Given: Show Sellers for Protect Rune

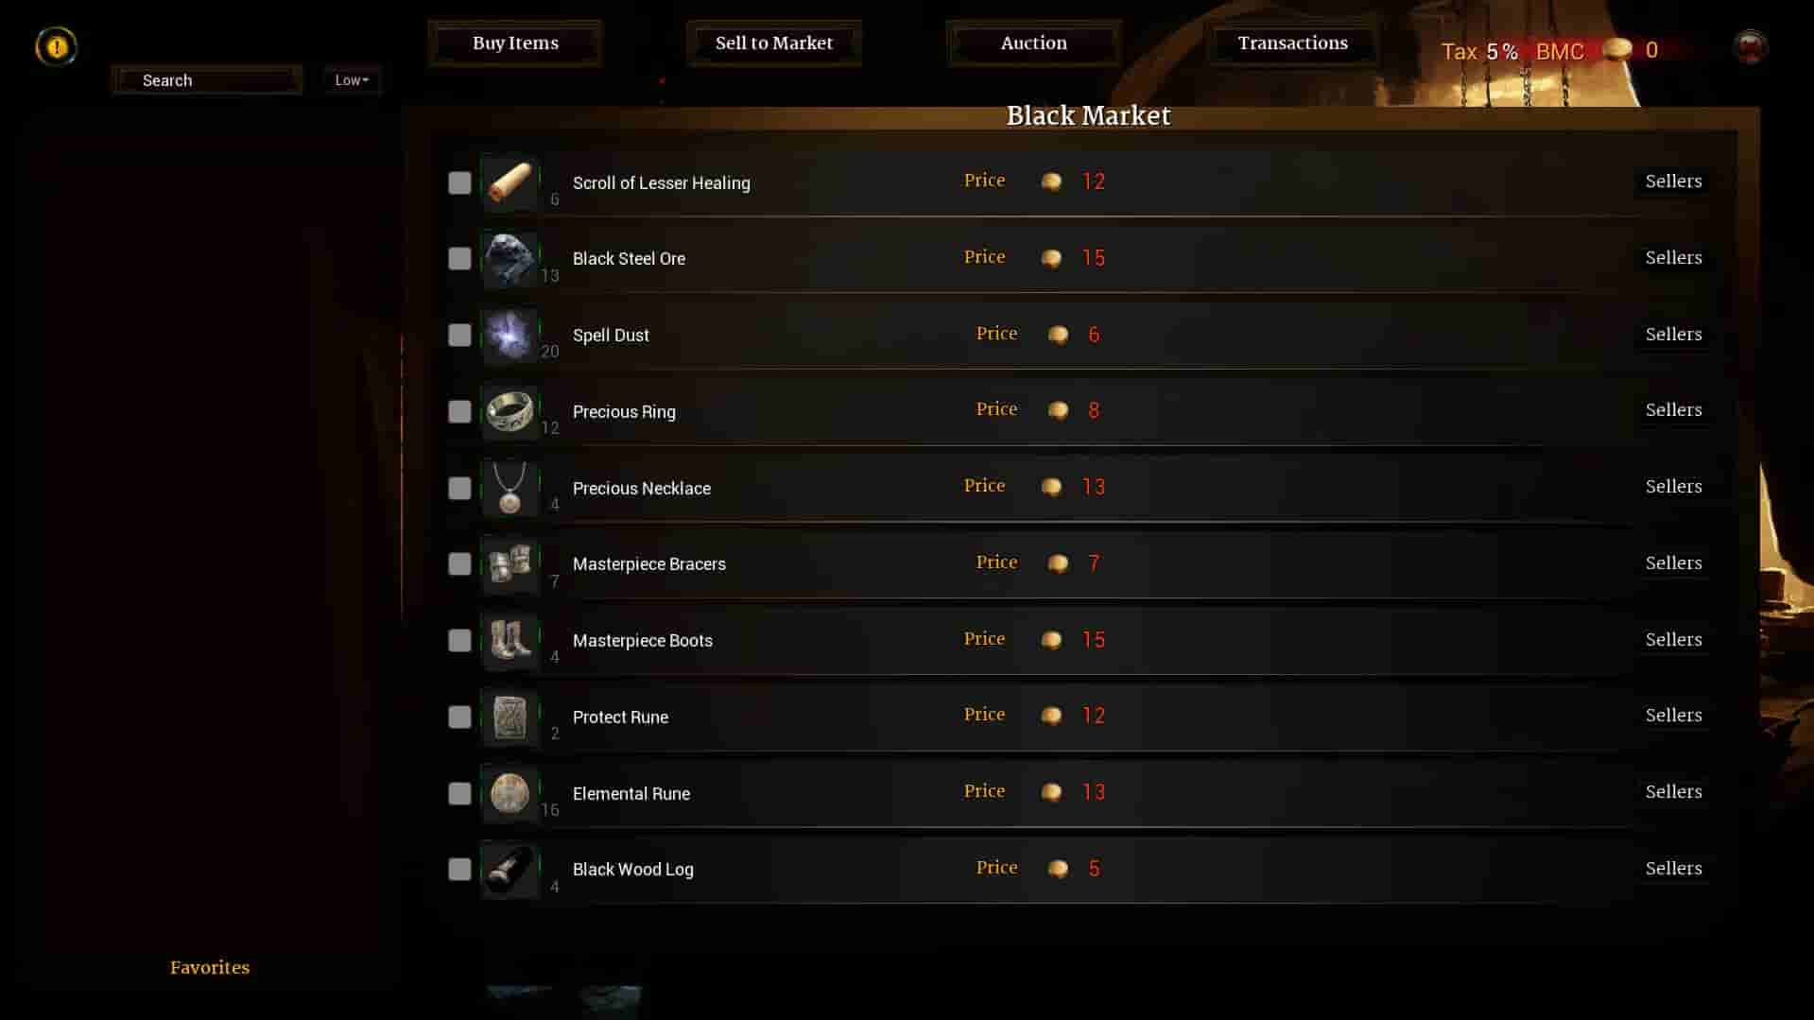Looking at the screenshot, I should 1673,716.
